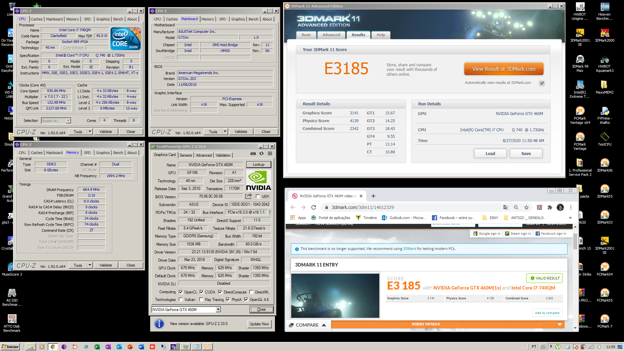The image size is (624, 351).
Task: Open the TestCPU desktop icon
Action: click(x=604, y=139)
